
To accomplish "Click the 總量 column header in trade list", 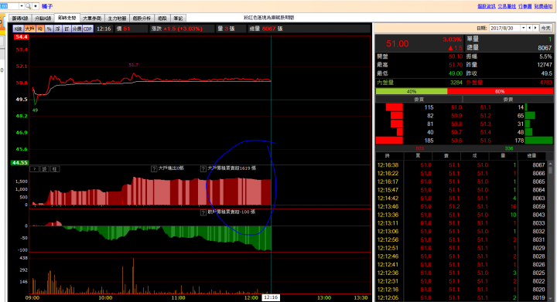I will coord(531,156).
